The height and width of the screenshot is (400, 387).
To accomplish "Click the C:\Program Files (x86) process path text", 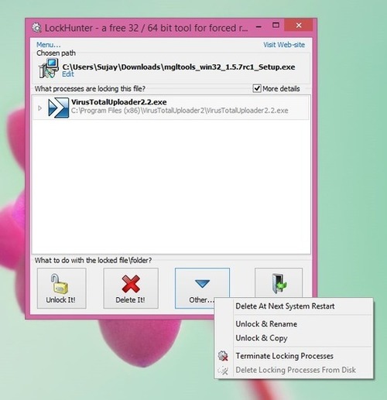I will tap(180, 111).
